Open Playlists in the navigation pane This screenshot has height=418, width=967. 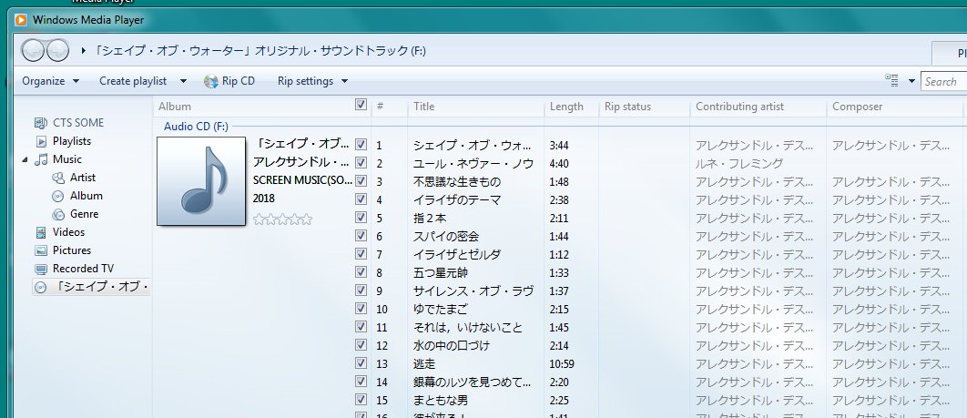(72, 141)
